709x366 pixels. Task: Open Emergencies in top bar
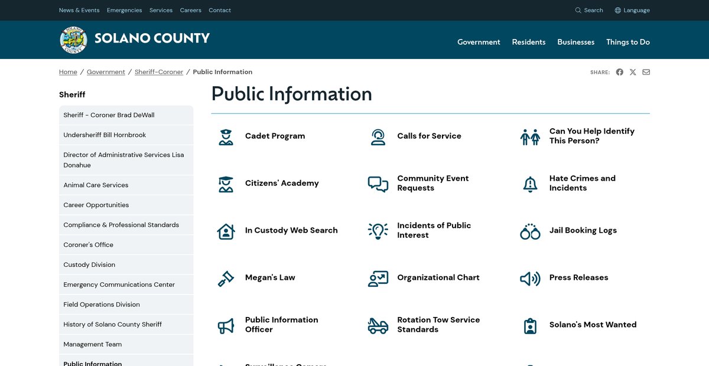124,10
